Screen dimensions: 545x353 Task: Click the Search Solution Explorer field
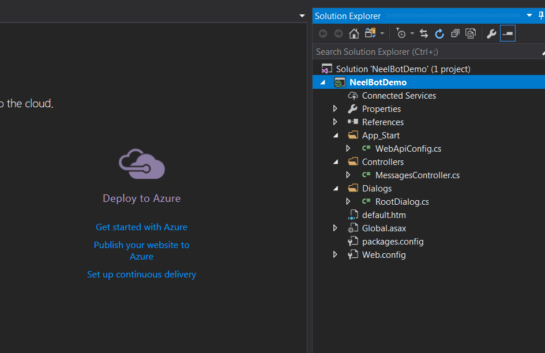click(x=424, y=52)
